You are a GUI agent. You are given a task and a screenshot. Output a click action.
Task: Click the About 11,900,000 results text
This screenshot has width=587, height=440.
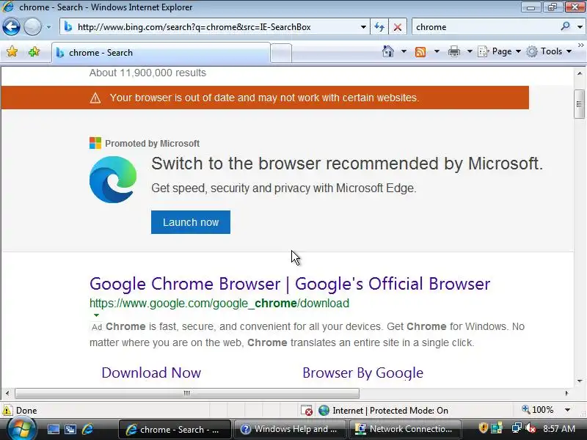147,73
